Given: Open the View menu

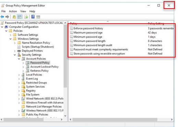Looking at the screenshot, I should click(x=23, y=11).
